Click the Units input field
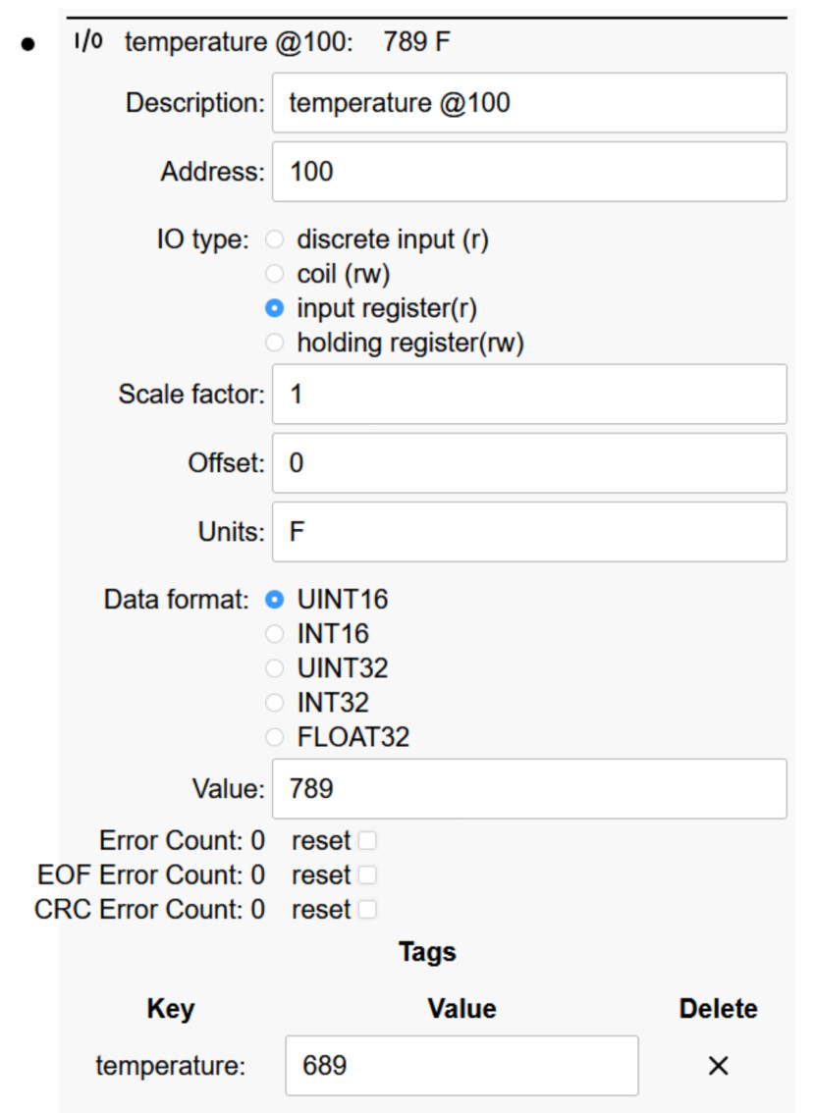The height and width of the screenshot is (1113, 814). click(529, 532)
